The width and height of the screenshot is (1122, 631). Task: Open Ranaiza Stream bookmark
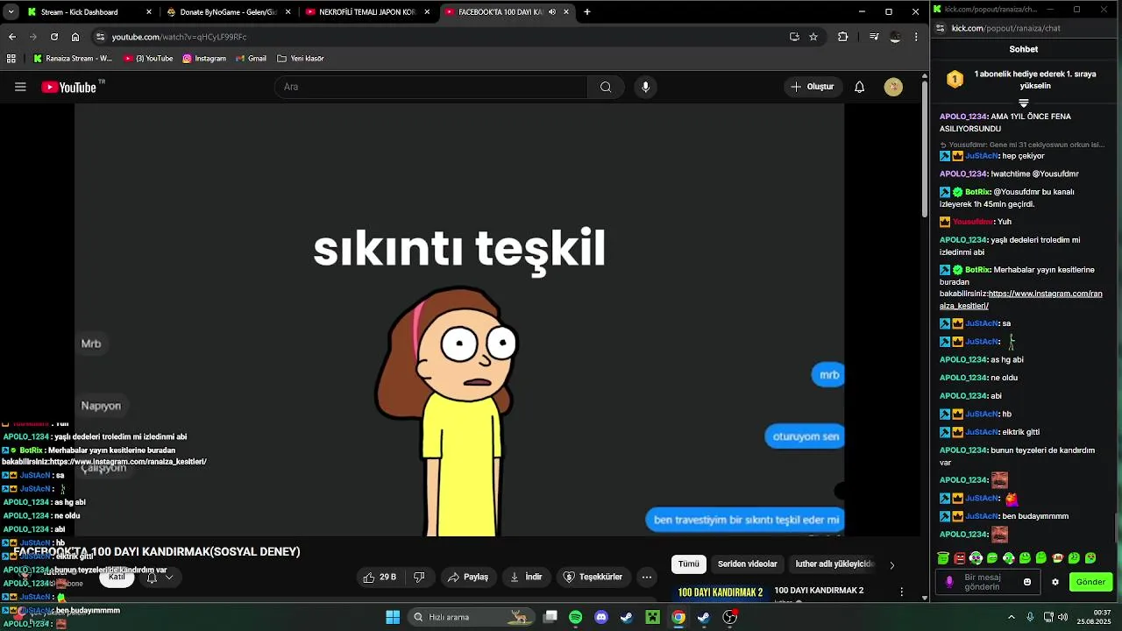tap(73, 59)
